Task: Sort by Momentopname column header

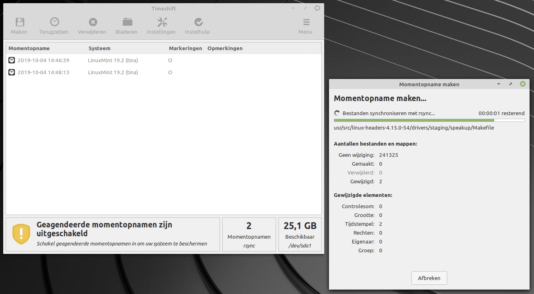Action: coord(29,49)
